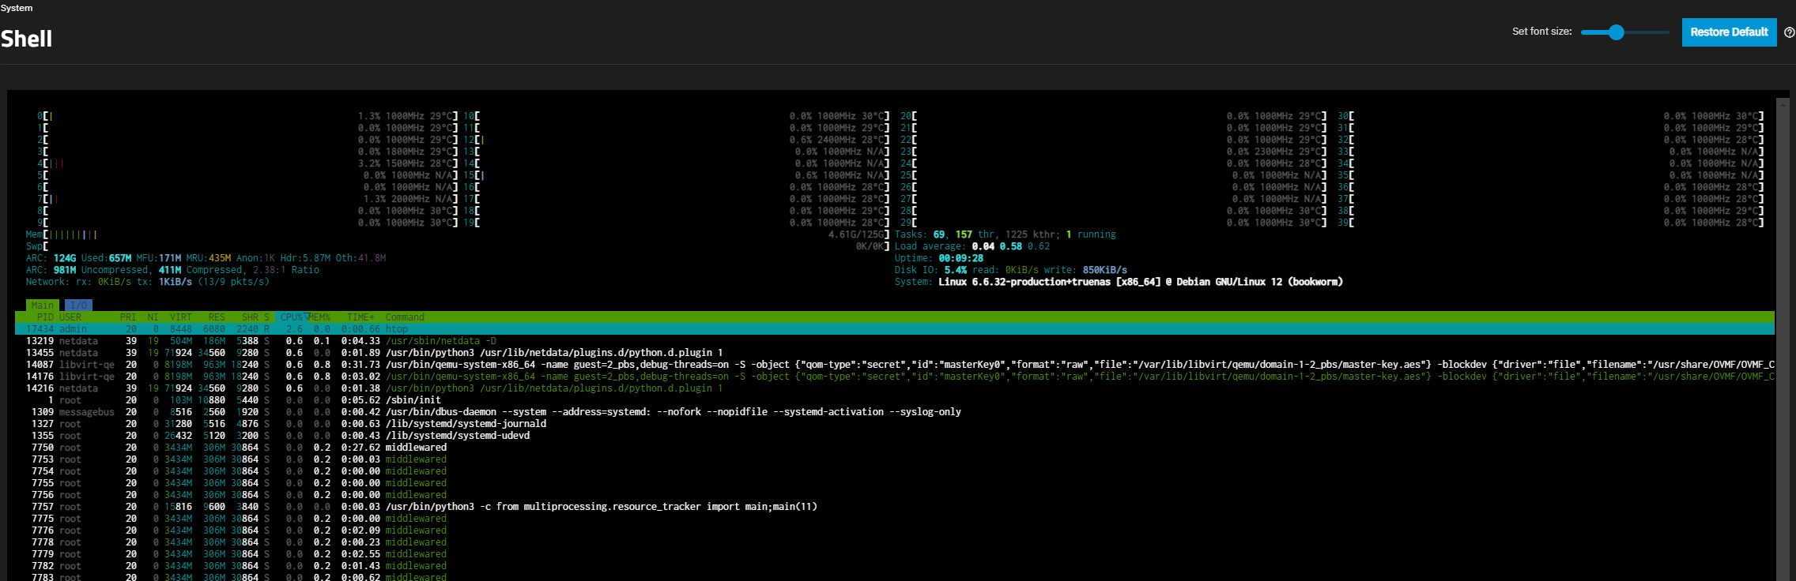
Task: Click the Load average reading
Action: tap(972, 246)
